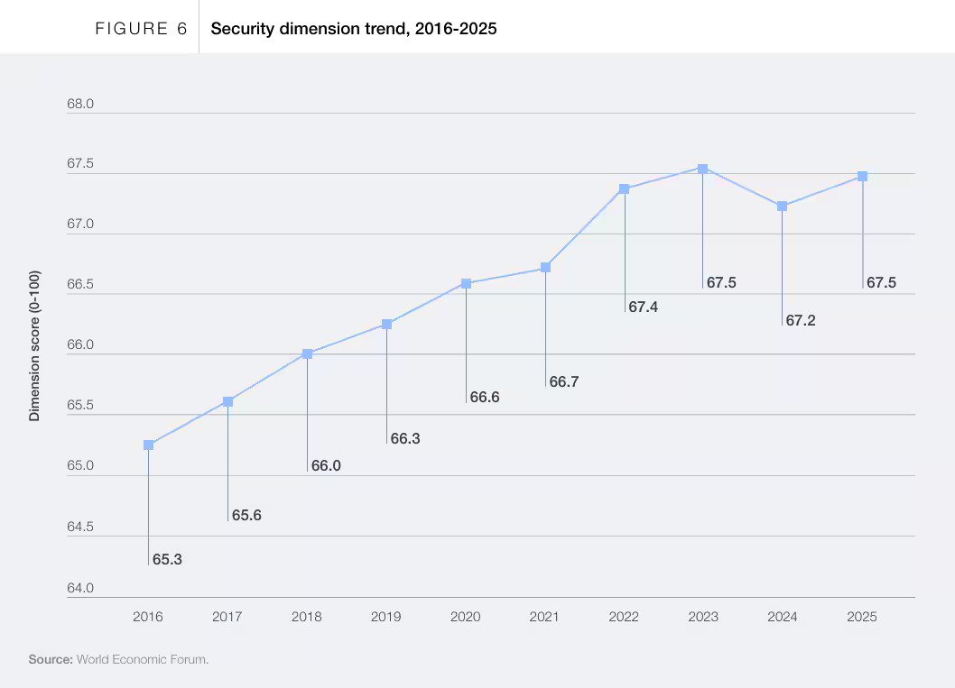
Task: Click the 2018 data point marker
Action: [307, 353]
